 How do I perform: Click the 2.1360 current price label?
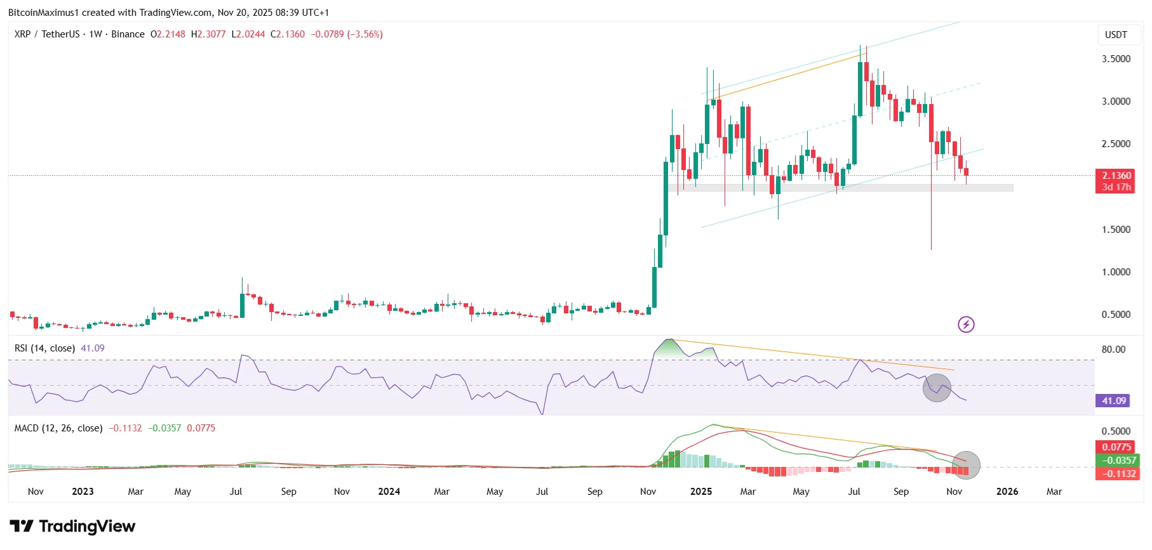pos(1115,176)
